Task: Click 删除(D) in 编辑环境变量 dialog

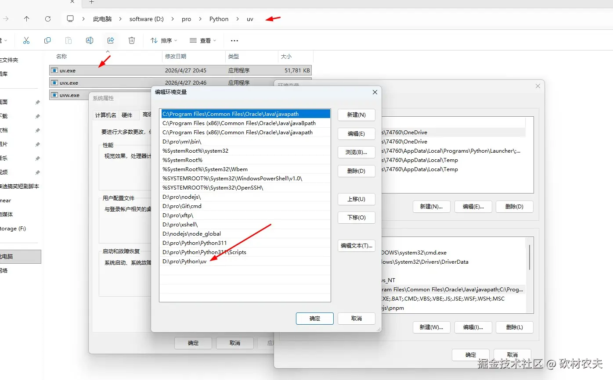Action: tap(356, 171)
